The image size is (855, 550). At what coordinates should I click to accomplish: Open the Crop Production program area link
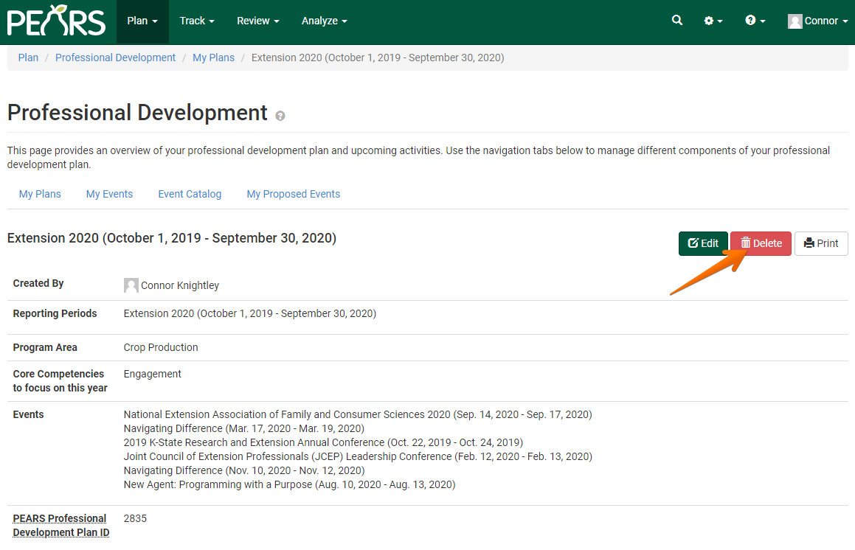[x=161, y=347]
